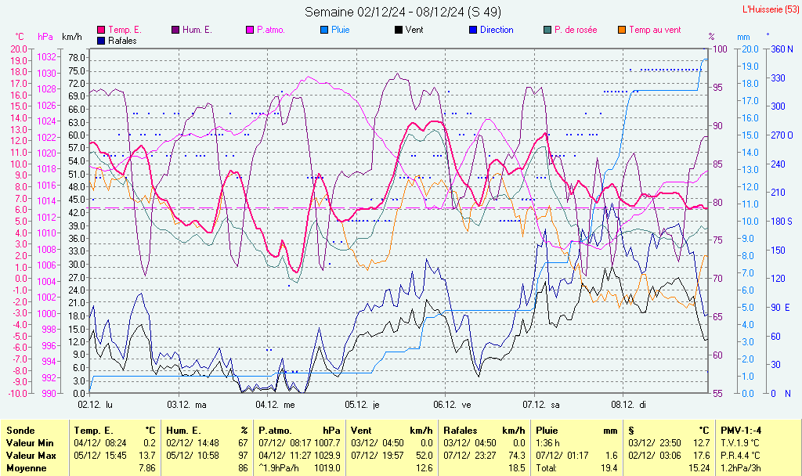
Task: Select the Direction legend label
Action: coord(497,31)
